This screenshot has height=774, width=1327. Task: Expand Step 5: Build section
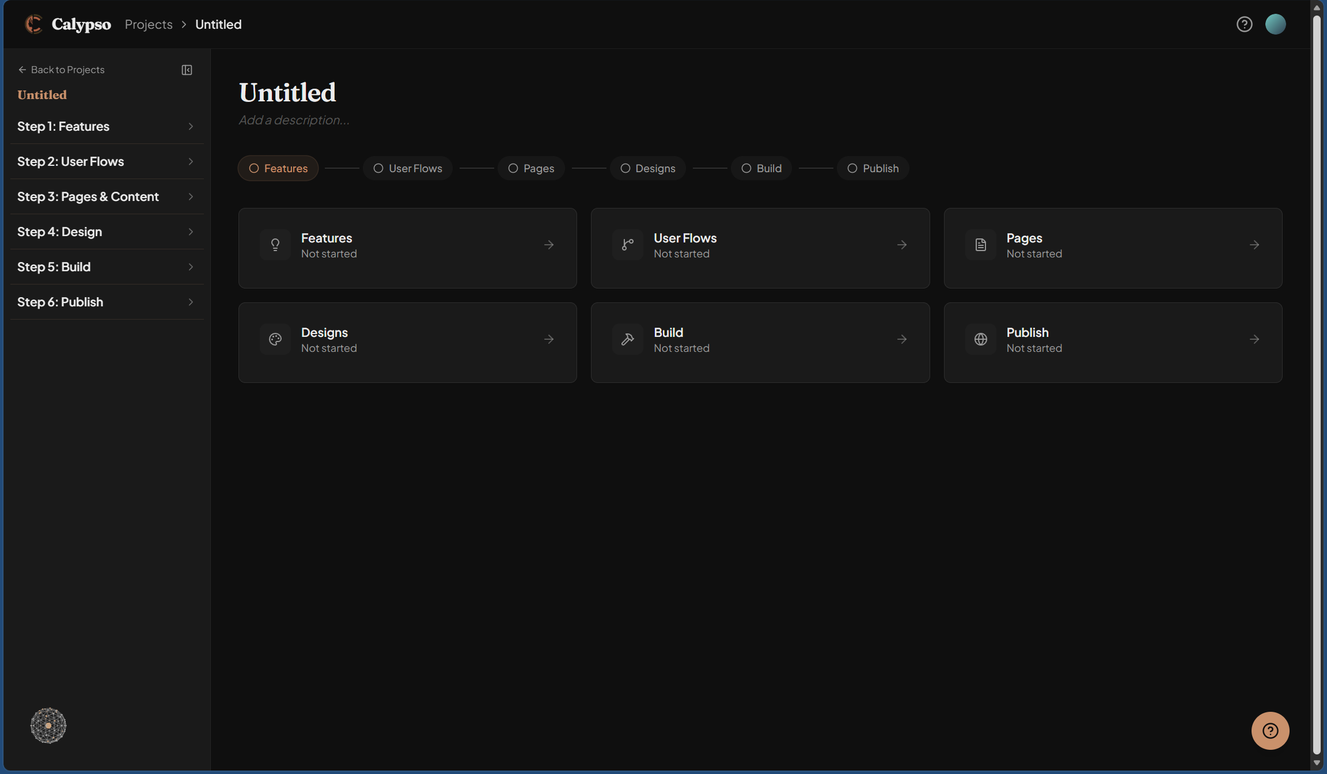pos(107,267)
